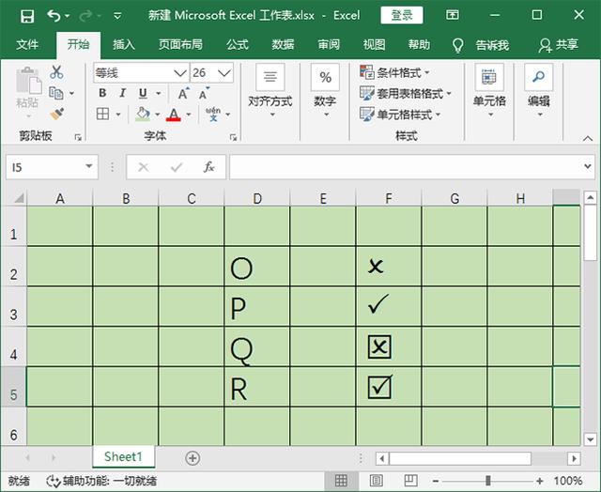This screenshot has width=601, height=492.
Task: Toggle Italic formatting
Action: coord(122,93)
